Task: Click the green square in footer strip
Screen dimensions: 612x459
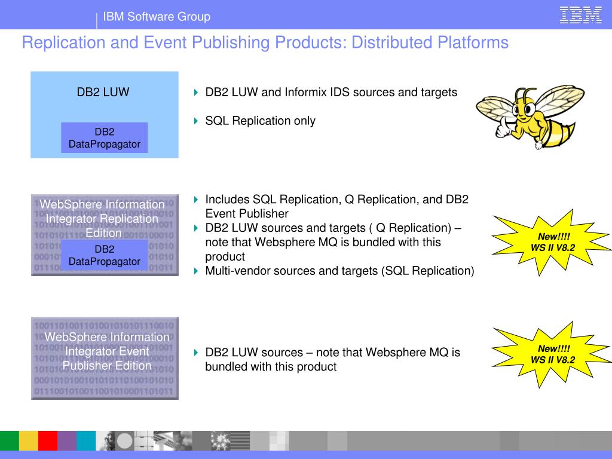Action: click(x=10, y=440)
